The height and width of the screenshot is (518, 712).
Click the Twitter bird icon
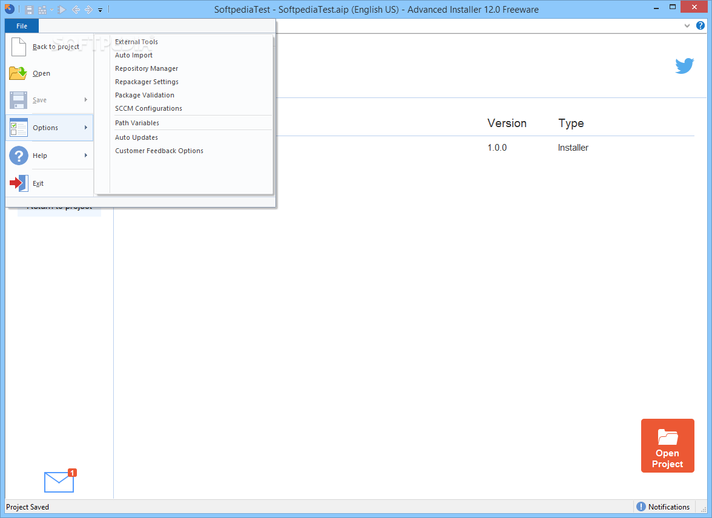pos(684,66)
